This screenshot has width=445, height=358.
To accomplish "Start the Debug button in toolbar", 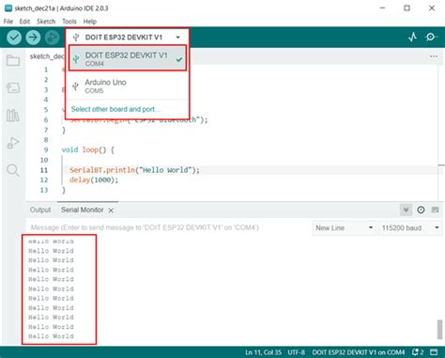I will tap(52, 38).
